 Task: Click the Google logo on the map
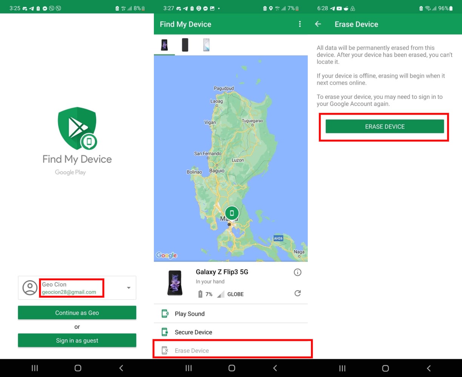click(167, 255)
